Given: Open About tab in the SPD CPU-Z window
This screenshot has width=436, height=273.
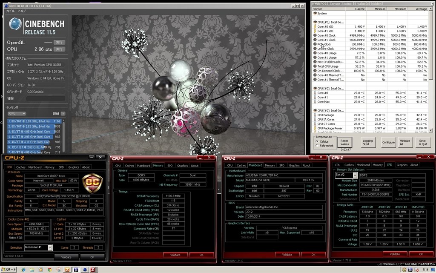Looking at the screenshot, I should (414, 165).
